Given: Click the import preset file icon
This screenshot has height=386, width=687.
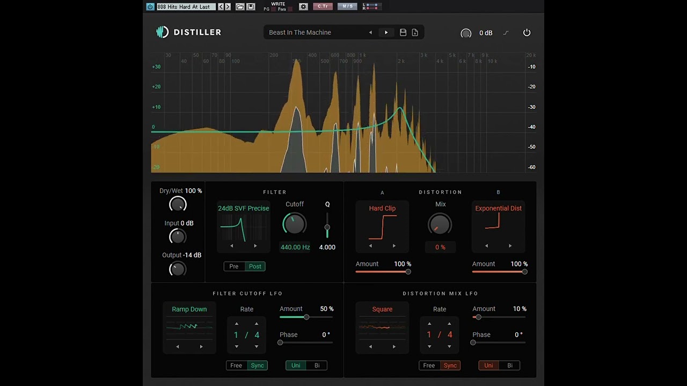Looking at the screenshot, I should pyautogui.click(x=415, y=33).
